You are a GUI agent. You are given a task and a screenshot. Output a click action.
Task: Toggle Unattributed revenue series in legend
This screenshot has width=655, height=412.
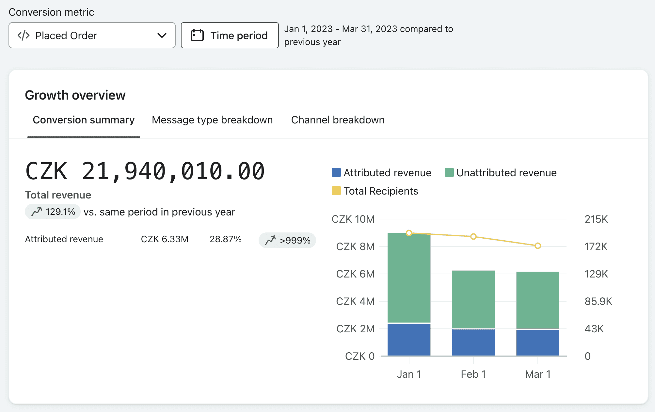[x=501, y=173]
